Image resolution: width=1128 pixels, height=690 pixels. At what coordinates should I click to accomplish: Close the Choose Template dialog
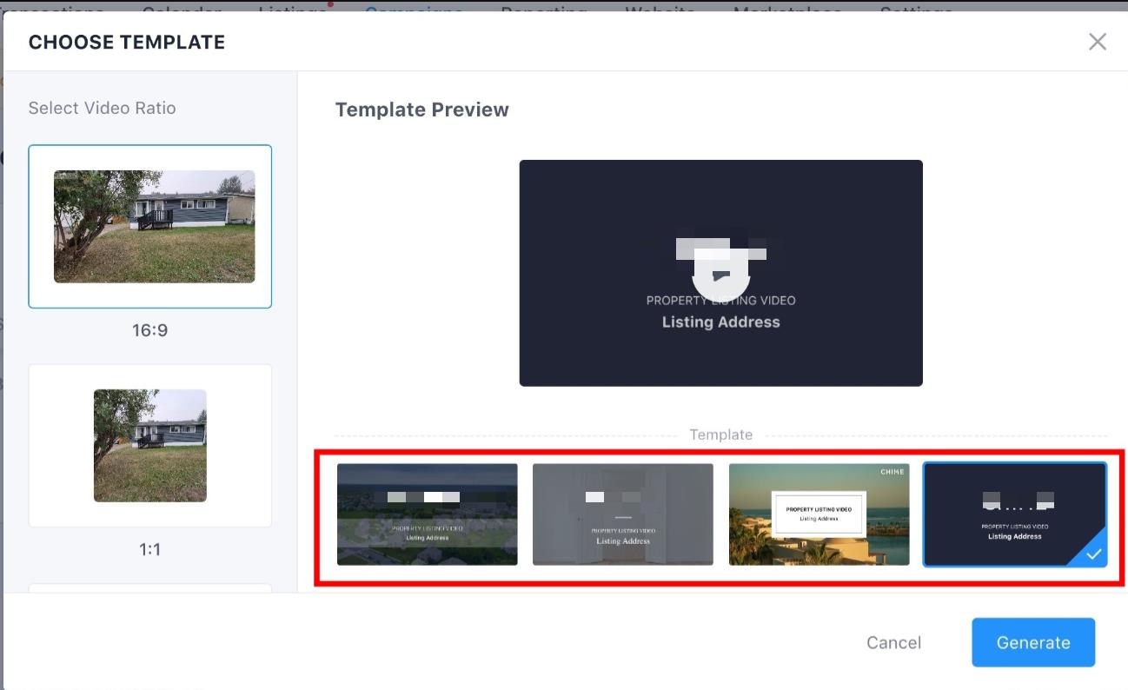pyautogui.click(x=1098, y=42)
